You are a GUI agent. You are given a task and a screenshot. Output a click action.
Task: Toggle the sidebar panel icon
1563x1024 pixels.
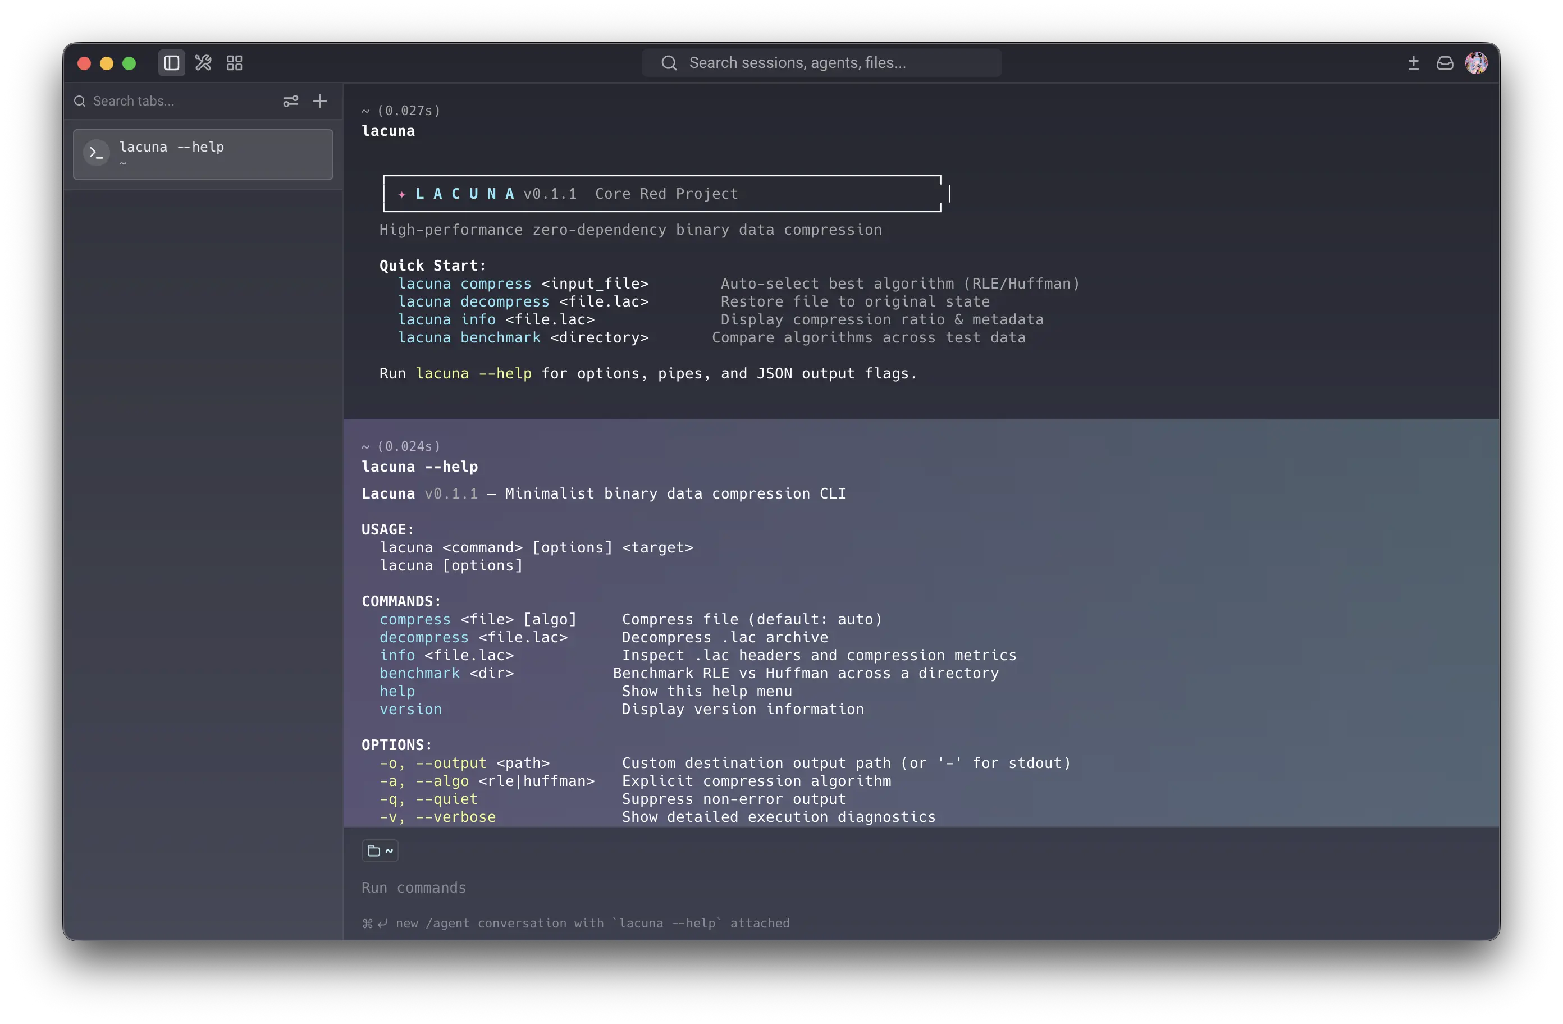coord(171,63)
